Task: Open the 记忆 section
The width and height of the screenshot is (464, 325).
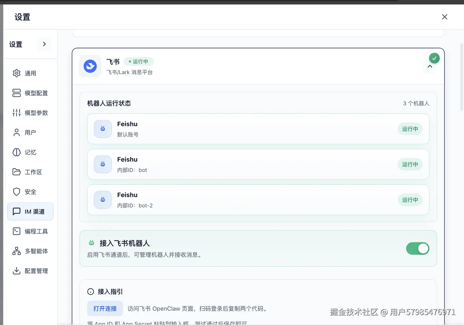Action: tap(30, 152)
